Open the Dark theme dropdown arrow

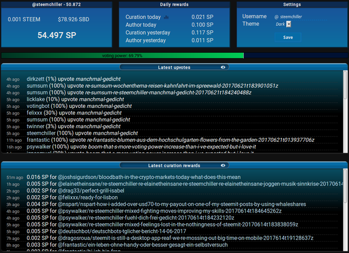point(288,24)
